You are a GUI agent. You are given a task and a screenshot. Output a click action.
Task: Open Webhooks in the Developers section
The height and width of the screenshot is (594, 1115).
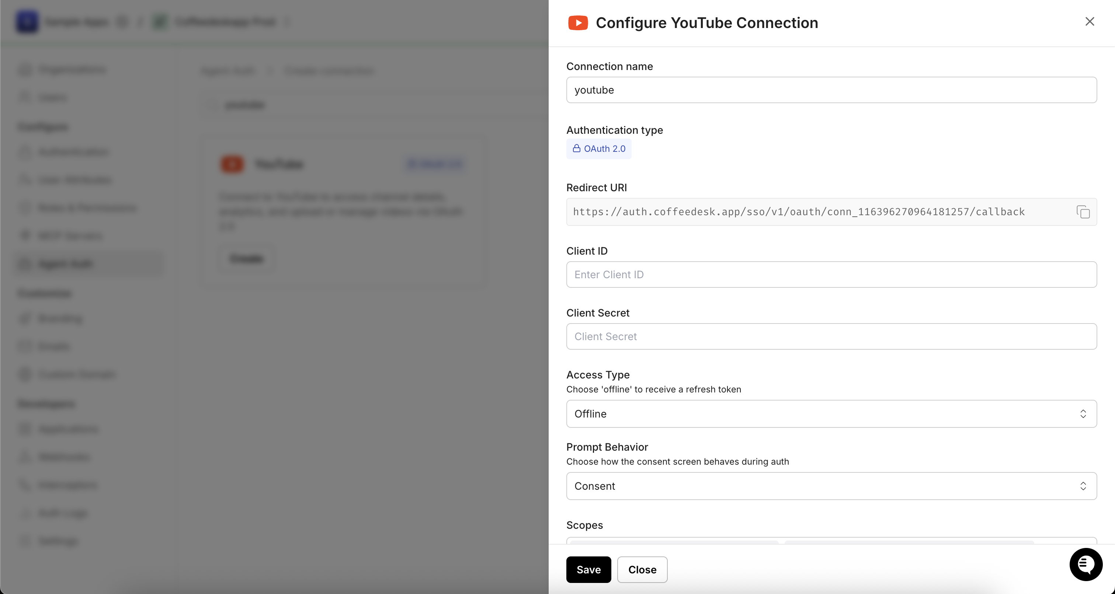[x=64, y=457]
